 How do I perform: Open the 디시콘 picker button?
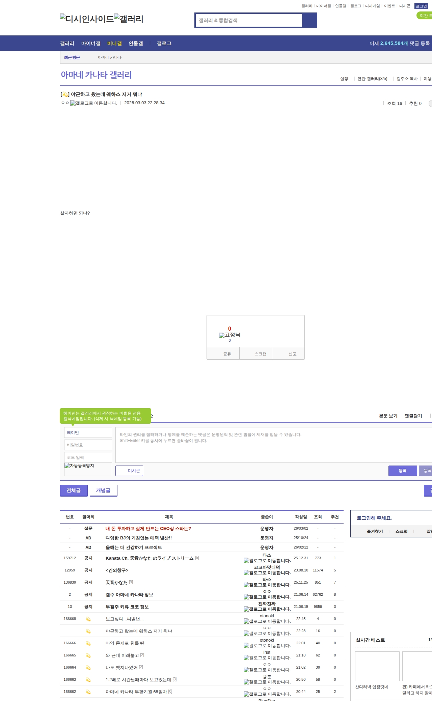pyautogui.click(x=129, y=471)
